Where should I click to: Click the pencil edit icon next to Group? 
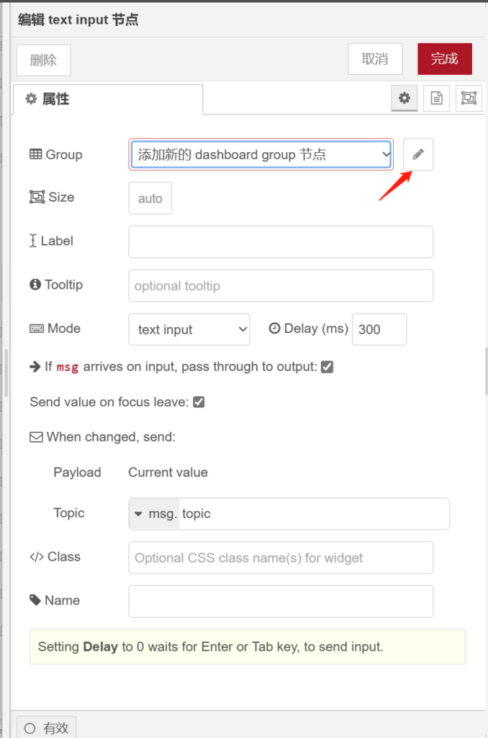tap(418, 154)
